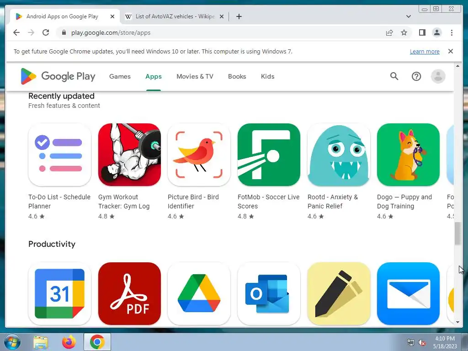Open the Gym Workout Tracker: Gym Log title

coord(124,202)
